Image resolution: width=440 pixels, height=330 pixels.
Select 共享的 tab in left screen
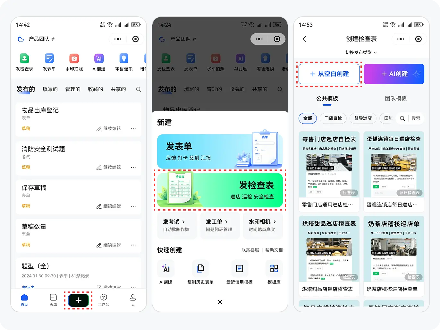tap(118, 89)
